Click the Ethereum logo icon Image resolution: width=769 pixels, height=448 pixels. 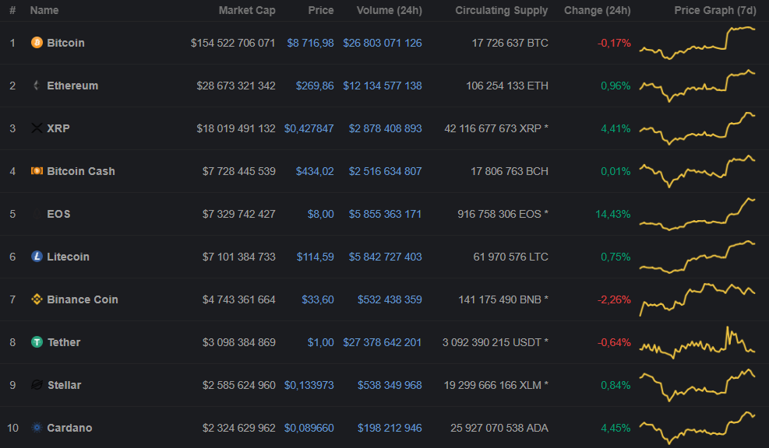(x=37, y=86)
